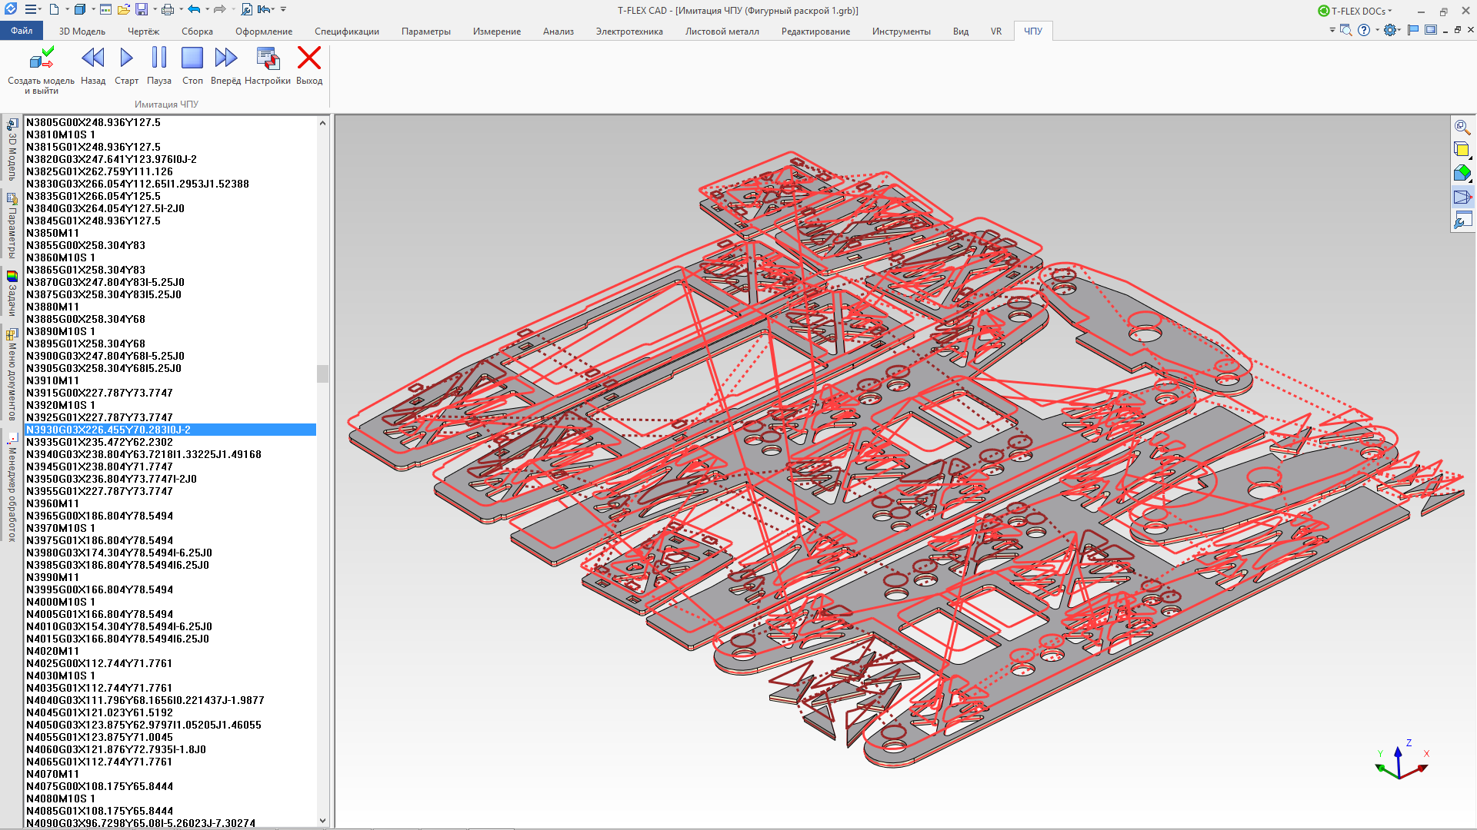The image size is (1477, 830).
Task: Select the ЧПУ ribbon tab
Action: point(1033,32)
